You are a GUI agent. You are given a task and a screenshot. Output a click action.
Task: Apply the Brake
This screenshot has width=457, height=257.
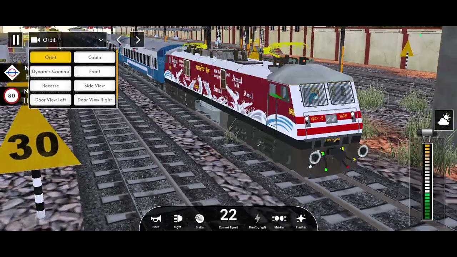coord(200,221)
